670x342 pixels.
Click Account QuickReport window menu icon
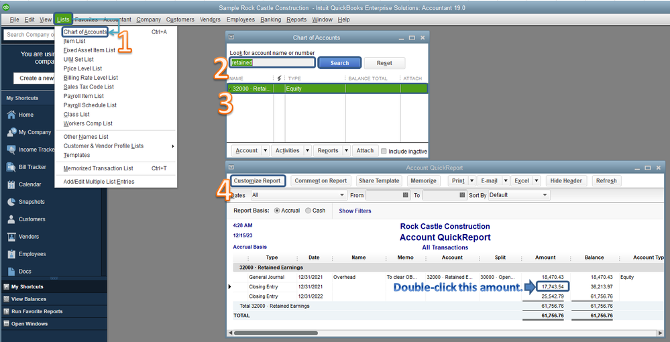[231, 167]
